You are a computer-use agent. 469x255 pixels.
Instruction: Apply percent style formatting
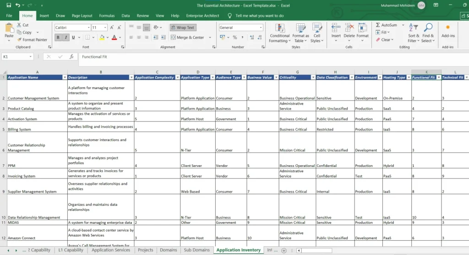click(235, 38)
